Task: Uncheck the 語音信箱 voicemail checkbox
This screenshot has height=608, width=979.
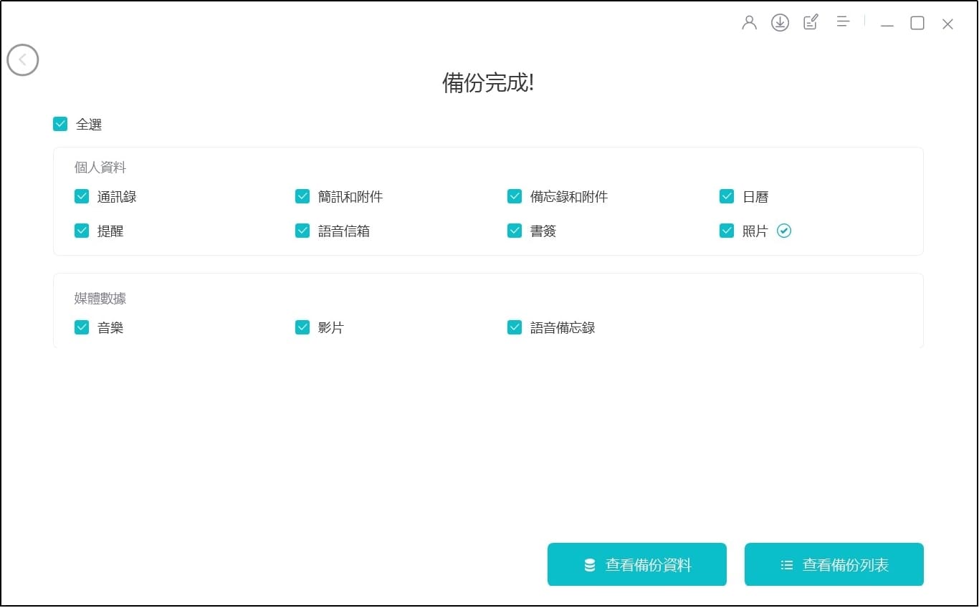Action: (302, 231)
